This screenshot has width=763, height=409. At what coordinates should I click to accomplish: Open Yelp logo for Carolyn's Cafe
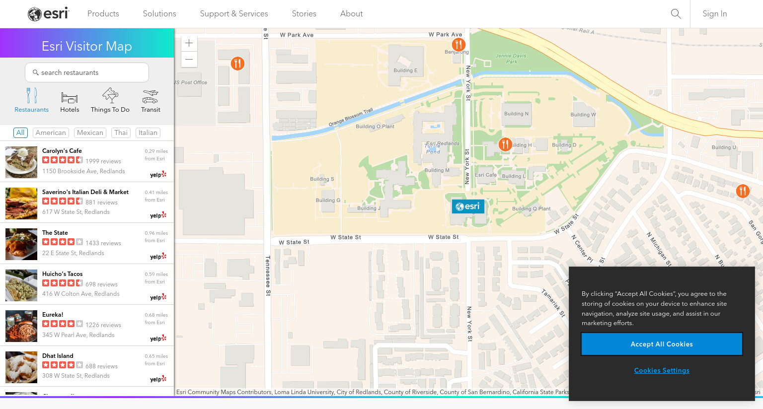click(158, 174)
